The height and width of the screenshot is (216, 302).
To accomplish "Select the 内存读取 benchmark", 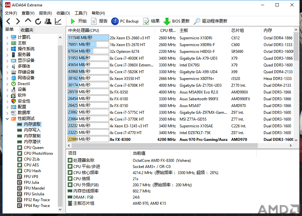I will pyautogui.click(x=29, y=124).
